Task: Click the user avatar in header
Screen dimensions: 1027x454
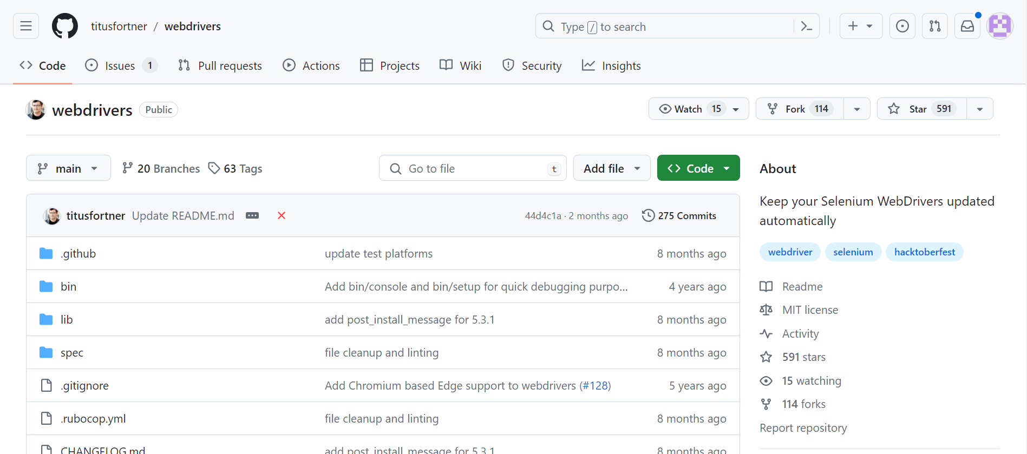Action: tap(999, 26)
